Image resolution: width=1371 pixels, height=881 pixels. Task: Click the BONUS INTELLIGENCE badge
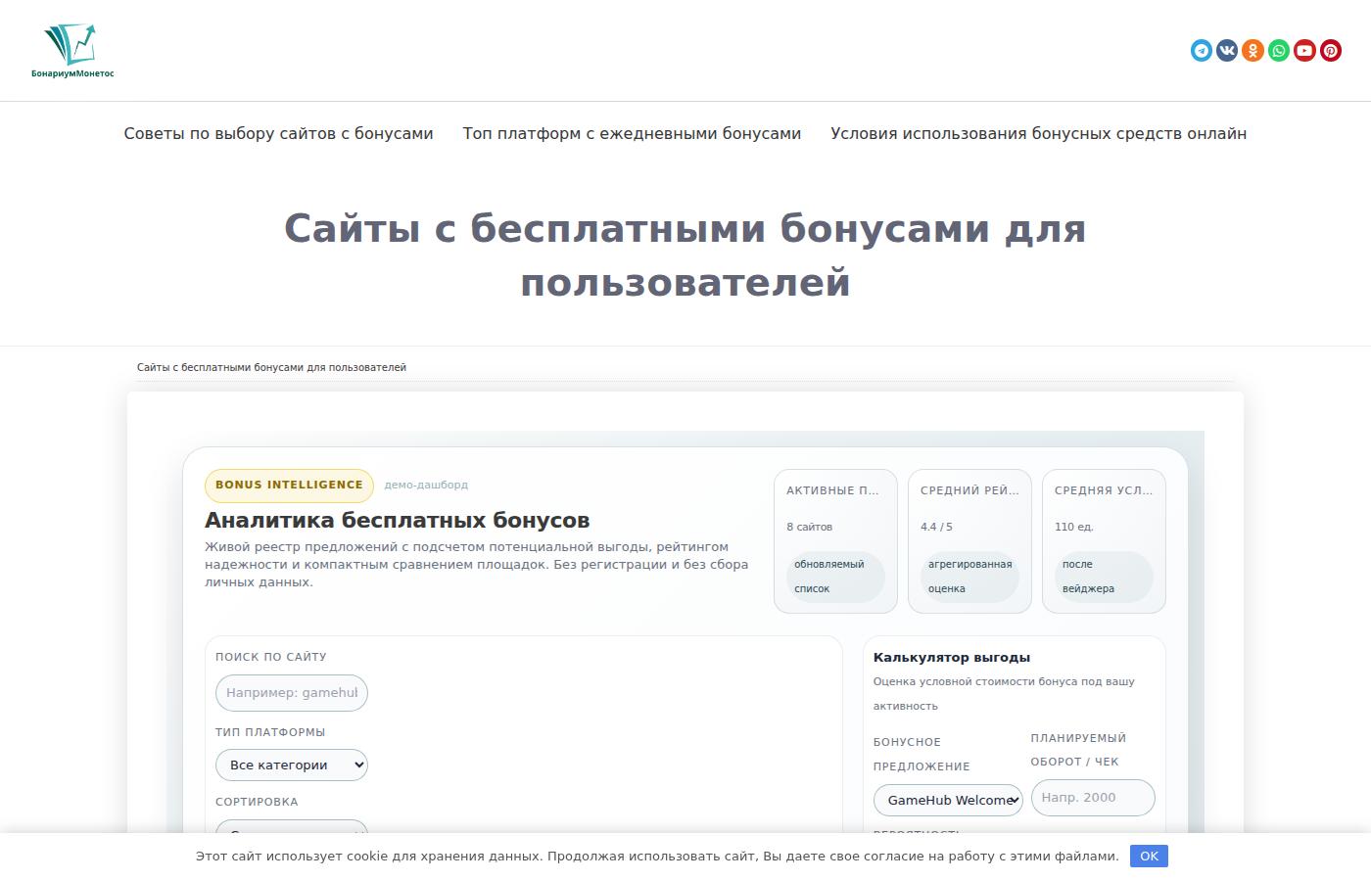coord(289,486)
